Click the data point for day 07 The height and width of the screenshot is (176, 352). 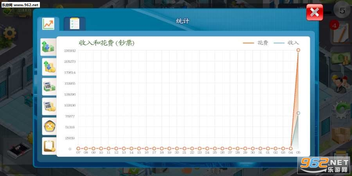(78, 148)
